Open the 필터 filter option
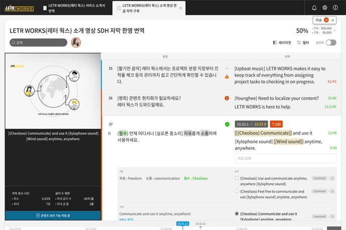 [303, 42]
